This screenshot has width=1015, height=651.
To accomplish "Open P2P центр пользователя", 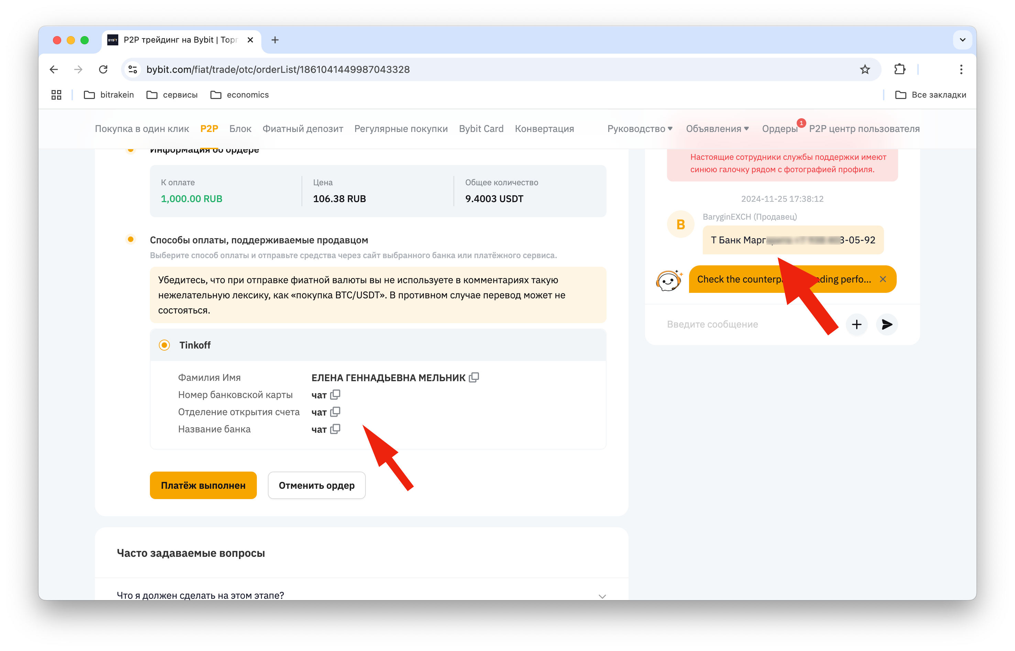I will point(864,129).
